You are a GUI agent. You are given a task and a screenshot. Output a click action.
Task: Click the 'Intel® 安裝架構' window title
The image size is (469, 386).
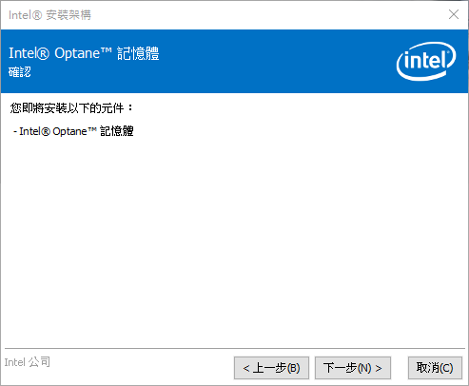pyautogui.click(x=49, y=15)
